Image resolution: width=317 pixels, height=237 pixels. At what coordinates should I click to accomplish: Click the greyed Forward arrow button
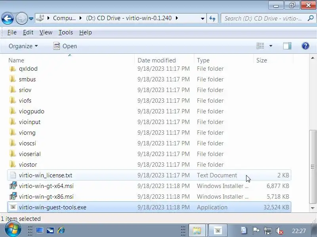(22, 19)
